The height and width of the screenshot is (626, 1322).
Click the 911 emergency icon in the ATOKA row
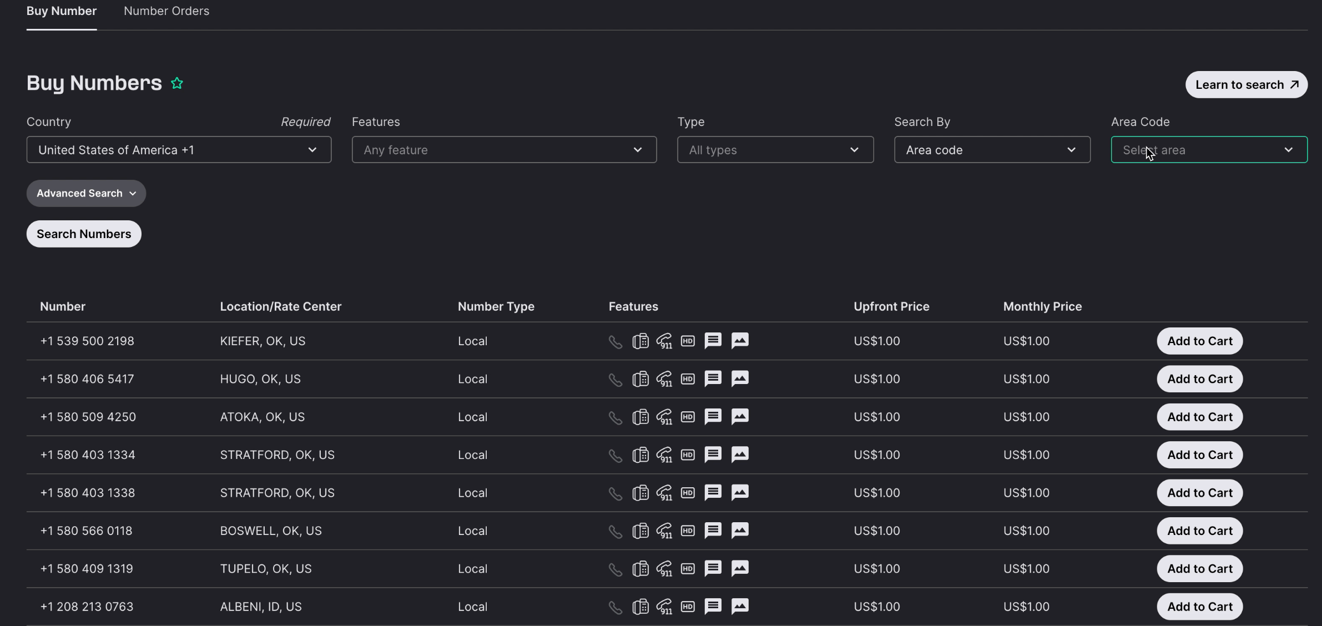coord(664,417)
